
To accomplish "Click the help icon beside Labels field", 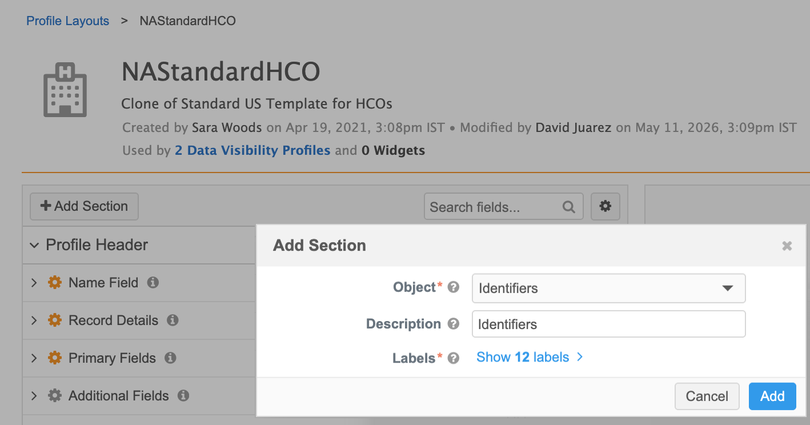I will (x=454, y=358).
